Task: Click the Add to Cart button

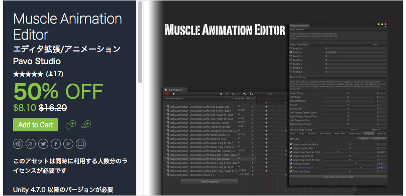Action: click(36, 125)
